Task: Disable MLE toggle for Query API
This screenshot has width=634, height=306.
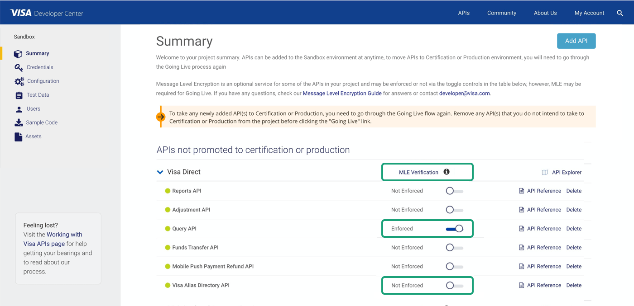Action: [455, 229]
